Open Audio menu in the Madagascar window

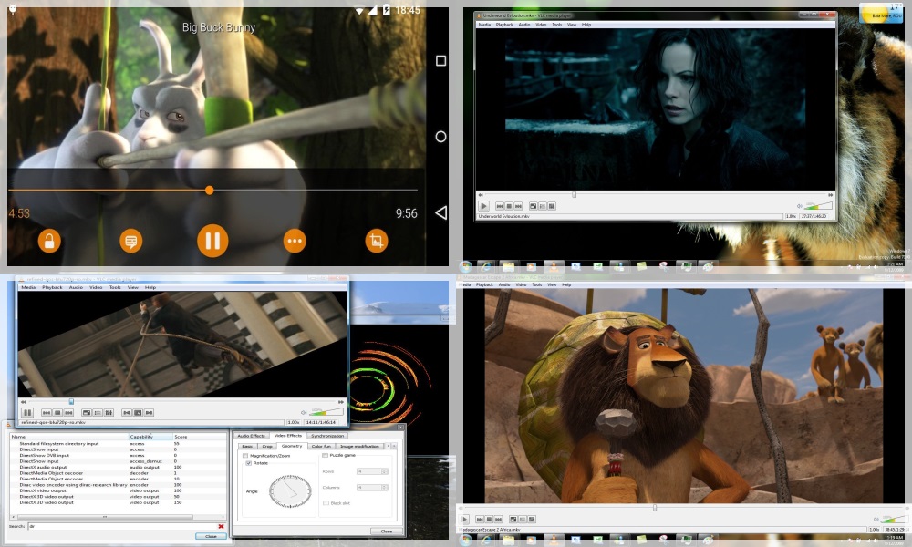tap(503, 284)
